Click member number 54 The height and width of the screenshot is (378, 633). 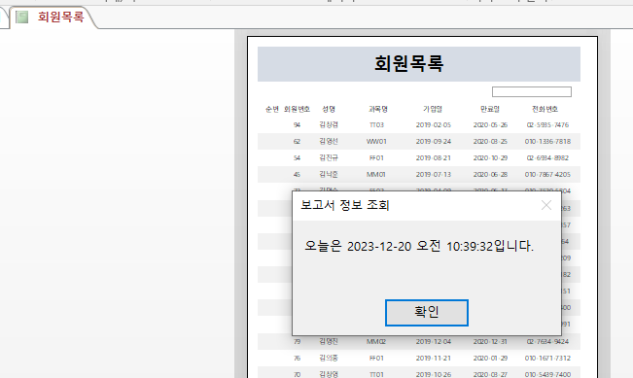click(x=297, y=158)
